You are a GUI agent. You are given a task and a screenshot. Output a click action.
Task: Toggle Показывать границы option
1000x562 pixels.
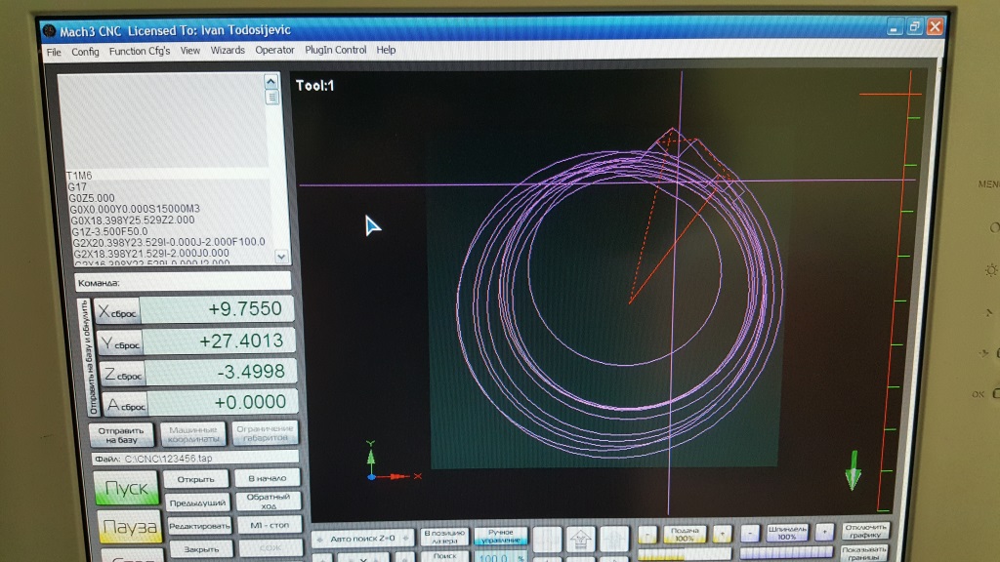(865, 552)
